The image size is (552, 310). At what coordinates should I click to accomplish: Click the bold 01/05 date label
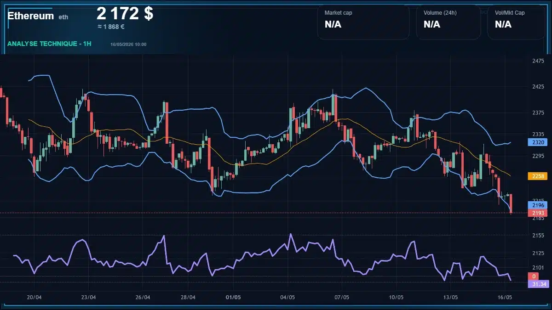pyautogui.click(x=234, y=297)
